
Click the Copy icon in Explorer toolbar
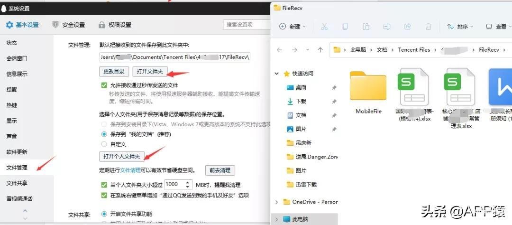[x=345, y=27]
